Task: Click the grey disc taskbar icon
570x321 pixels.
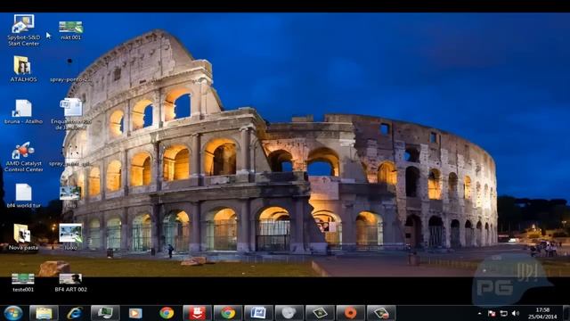Action: 289,313
